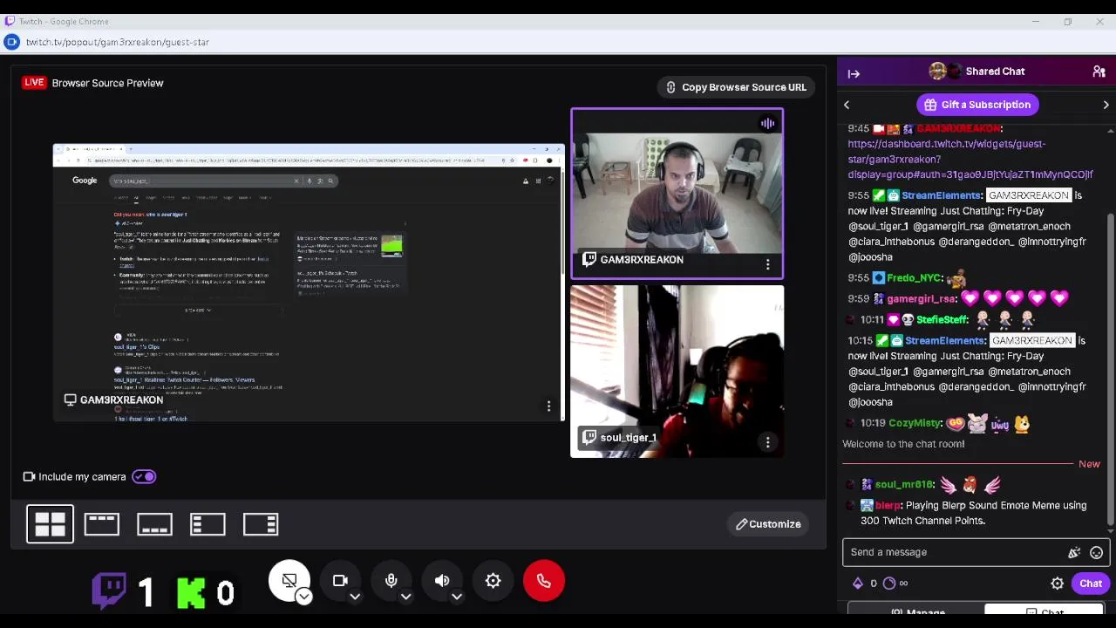Screen dimensions: 1116x628
Task: Click audio indicator on GAM3RXREAKON camera
Action: click(767, 123)
